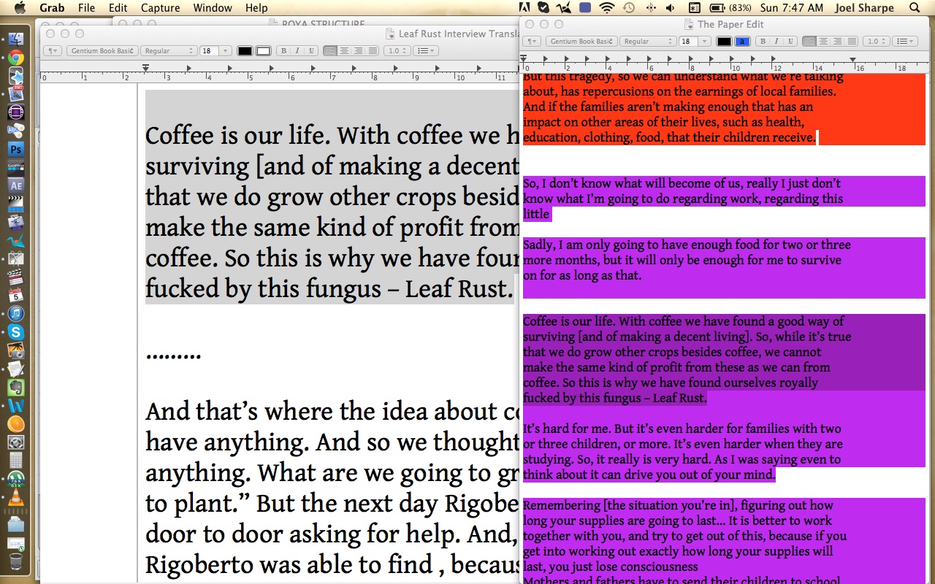The image size is (935, 584).
Task: Open Skype from the Dock
Action: (x=15, y=332)
